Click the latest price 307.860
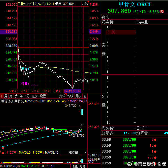This screenshot has height=168, width=168. pos(119,11)
